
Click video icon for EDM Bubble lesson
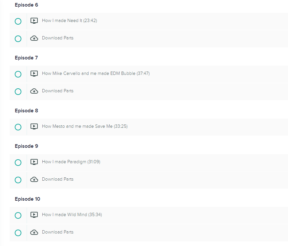click(x=34, y=74)
